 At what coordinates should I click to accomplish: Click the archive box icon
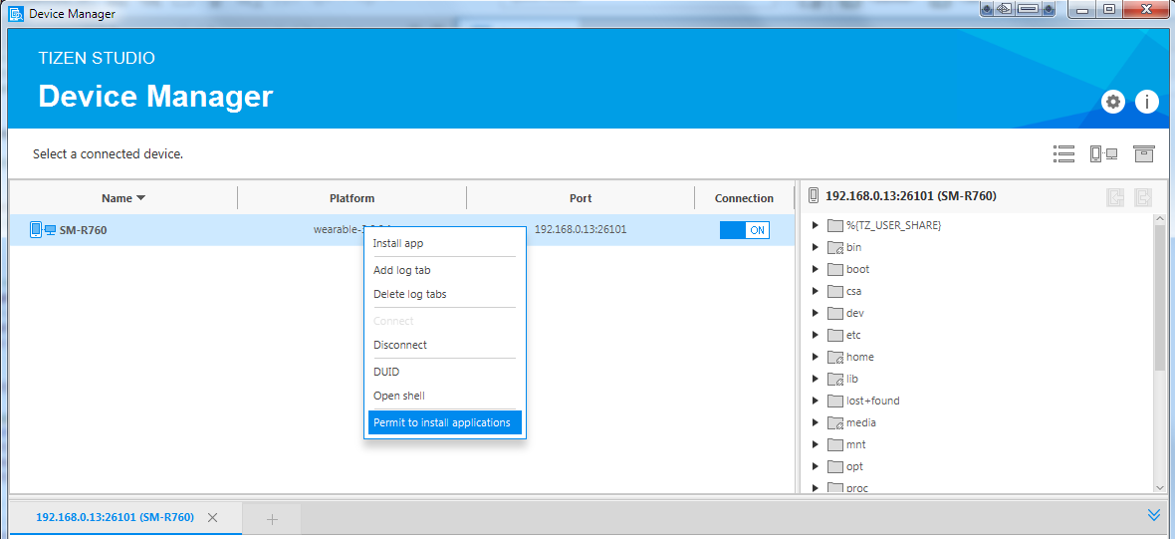[1143, 153]
